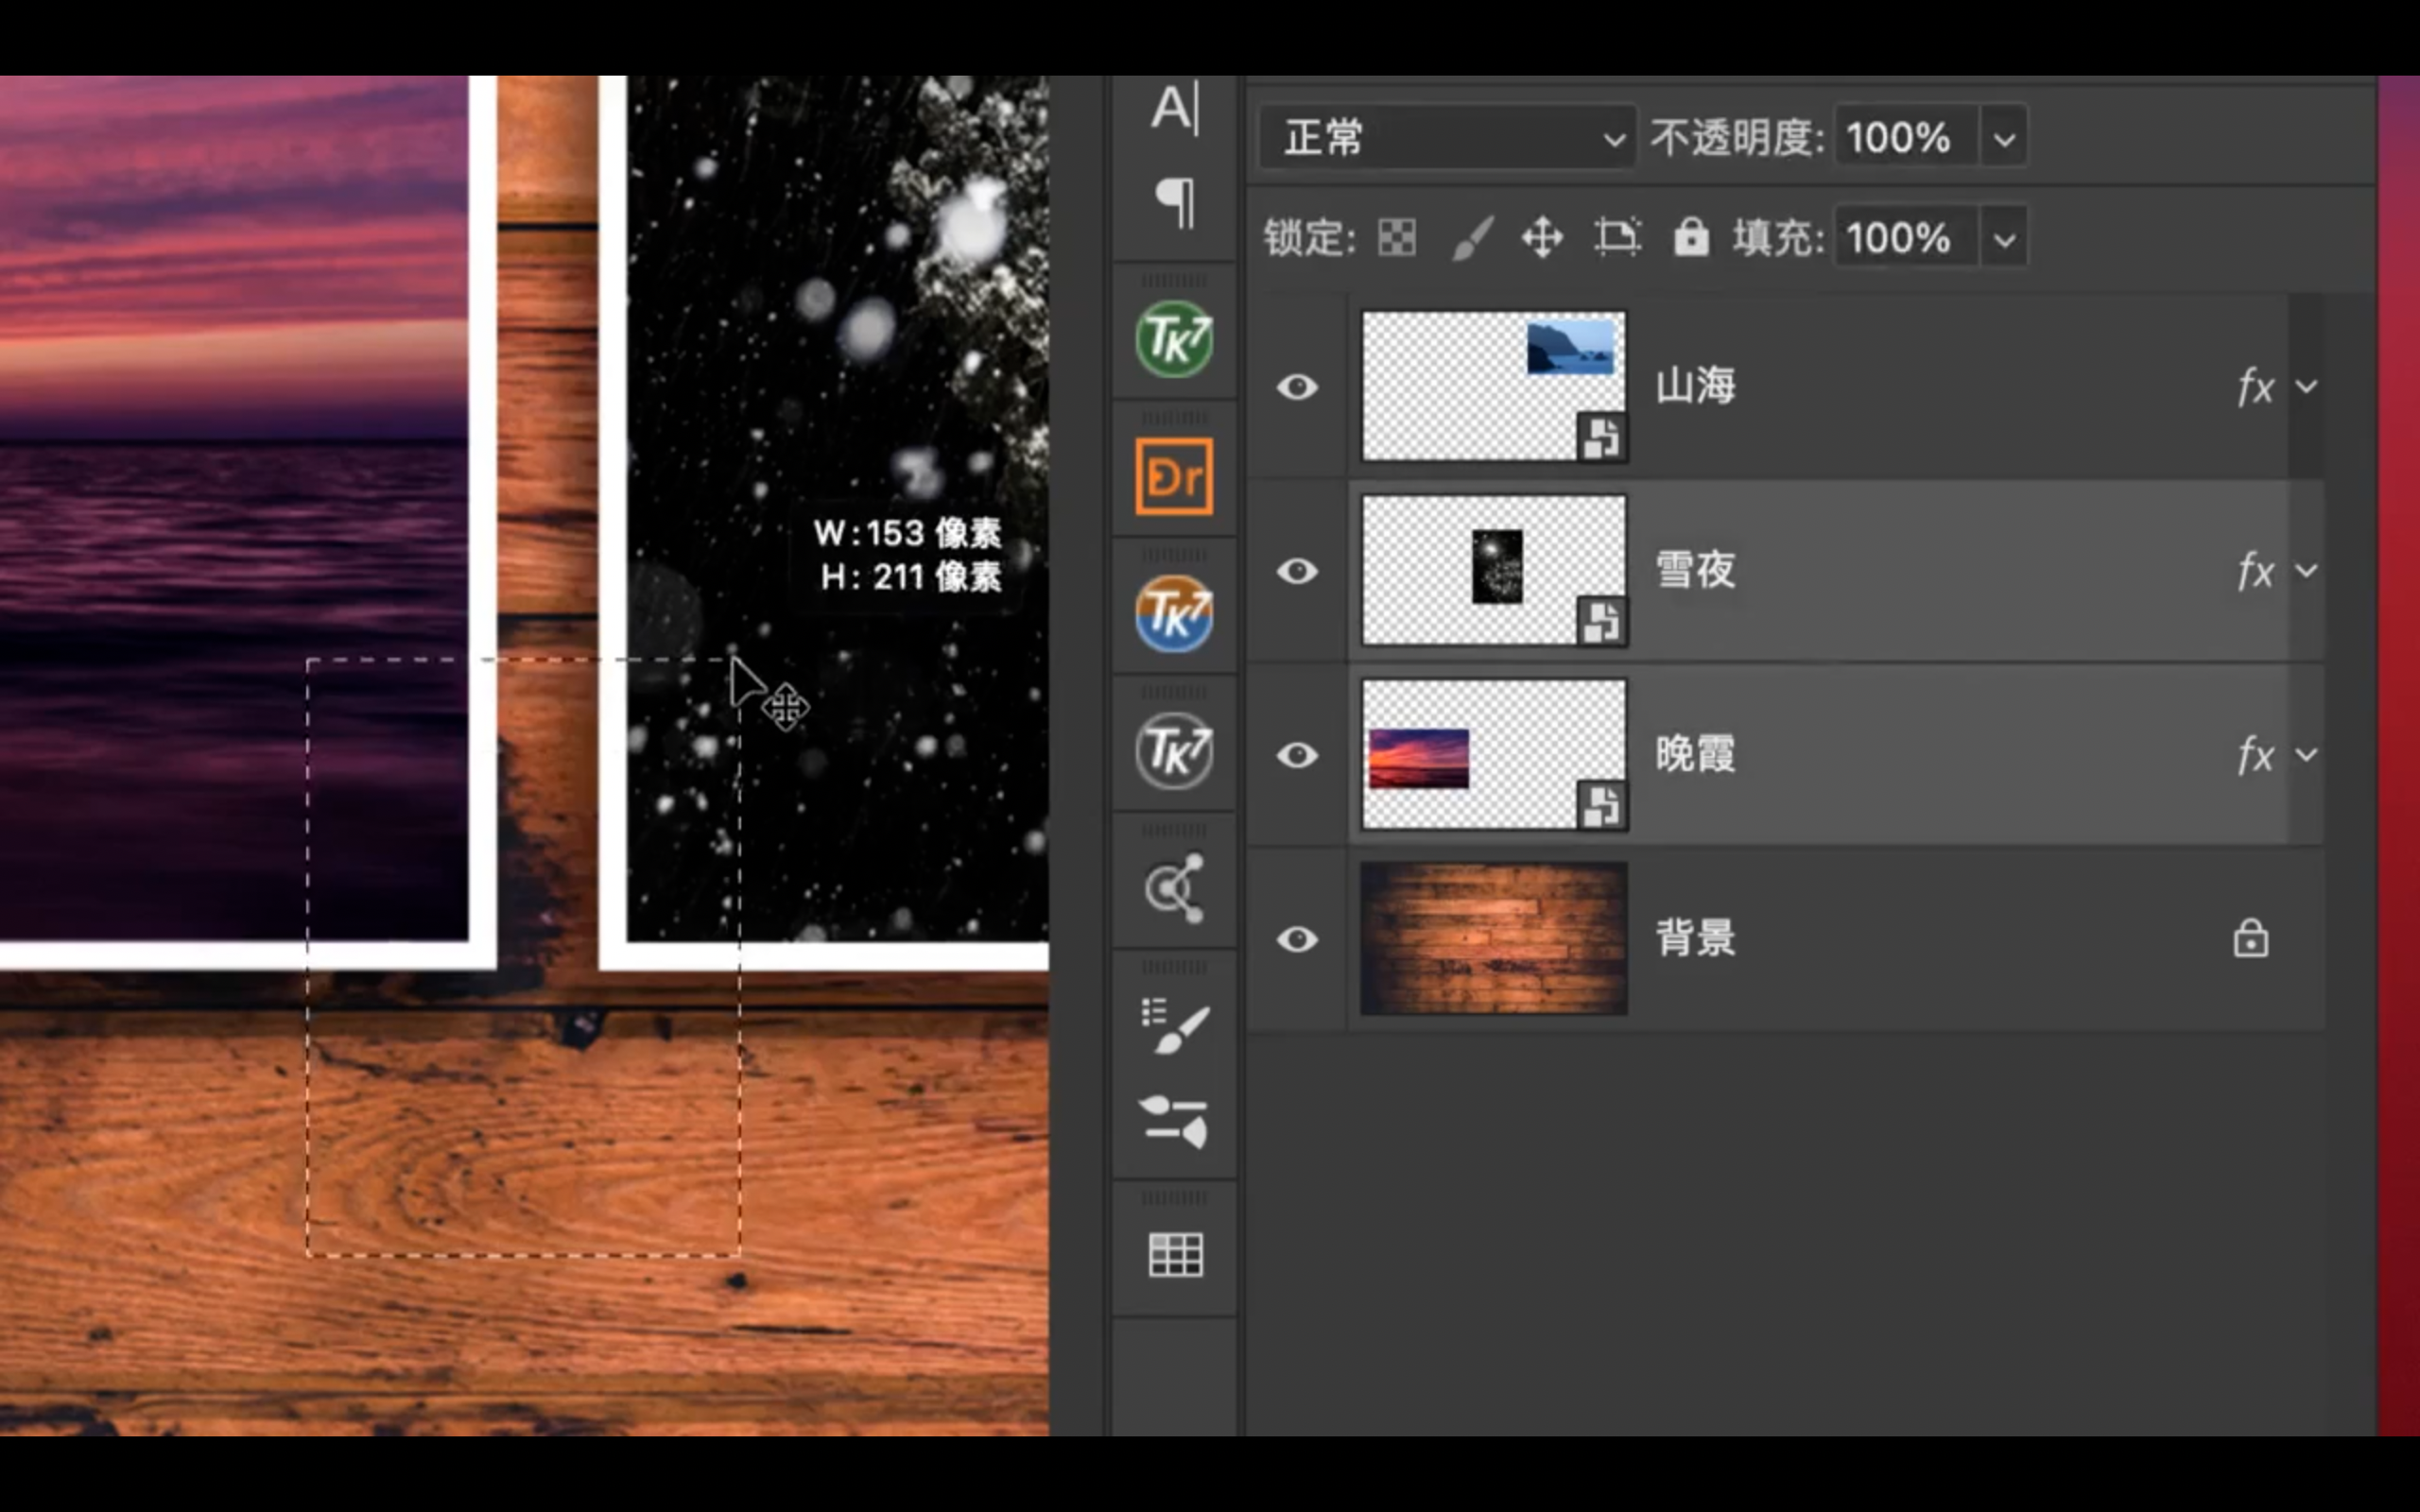
Task: Toggle the lock all padlock icon
Action: [x=1690, y=238]
